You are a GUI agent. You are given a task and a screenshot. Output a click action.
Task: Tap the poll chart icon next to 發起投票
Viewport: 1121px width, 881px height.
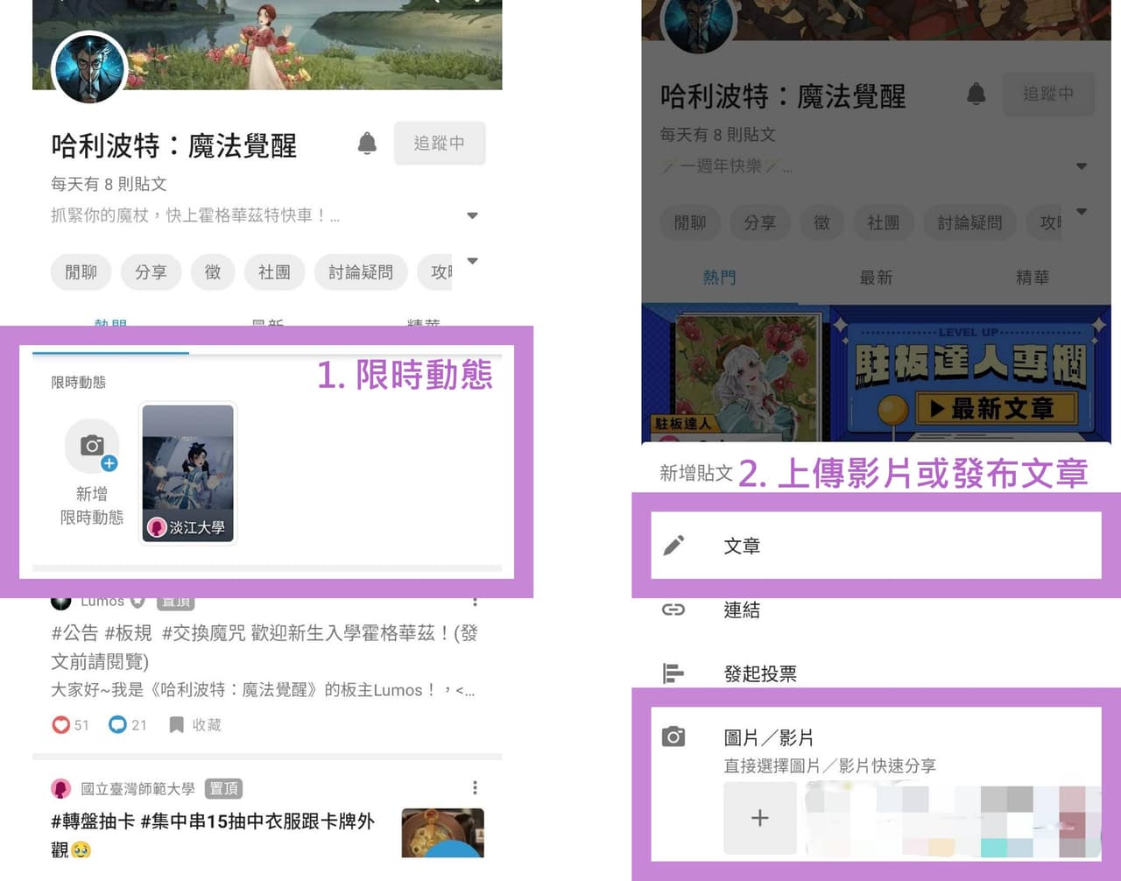click(673, 673)
